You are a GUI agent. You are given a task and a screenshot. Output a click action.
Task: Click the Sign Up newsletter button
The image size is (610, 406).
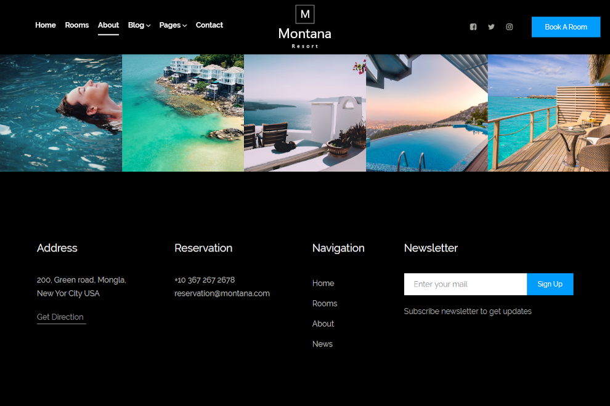point(550,284)
